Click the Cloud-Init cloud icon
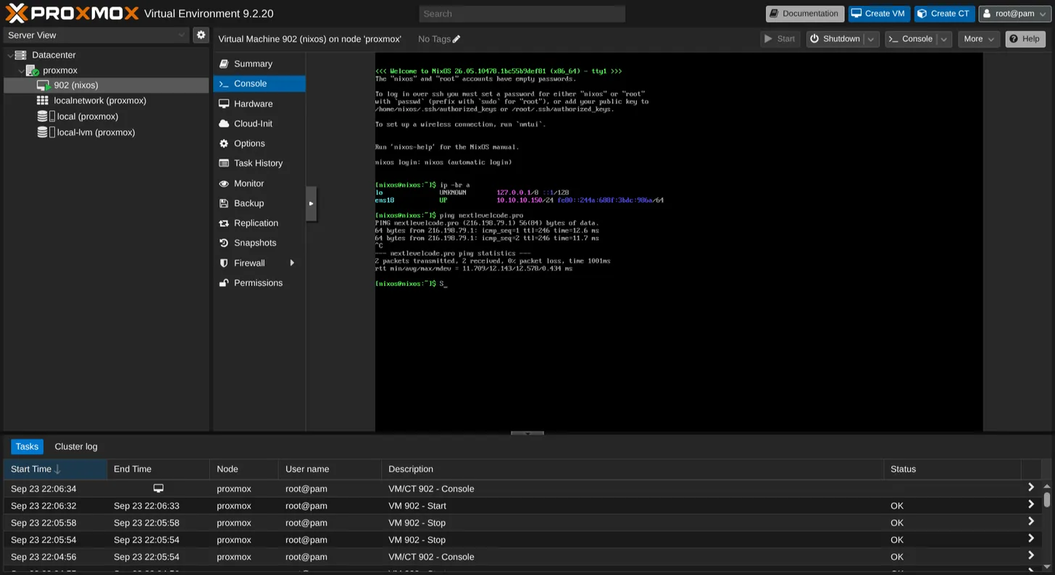Viewport: 1055px width, 575px height. pyautogui.click(x=224, y=124)
